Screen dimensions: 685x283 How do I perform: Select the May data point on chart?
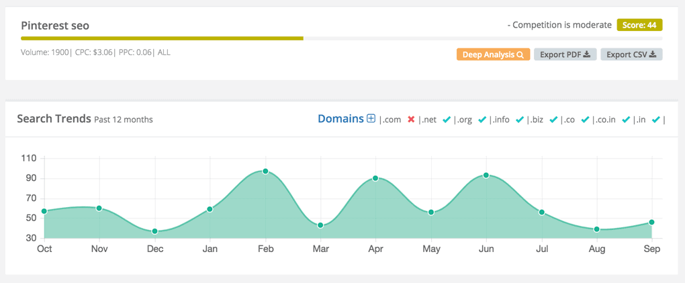430,212
